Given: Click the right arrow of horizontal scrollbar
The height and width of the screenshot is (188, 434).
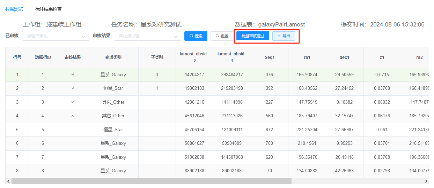Looking at the screenshot, I should pyautogui.click(x=426, y=181).
